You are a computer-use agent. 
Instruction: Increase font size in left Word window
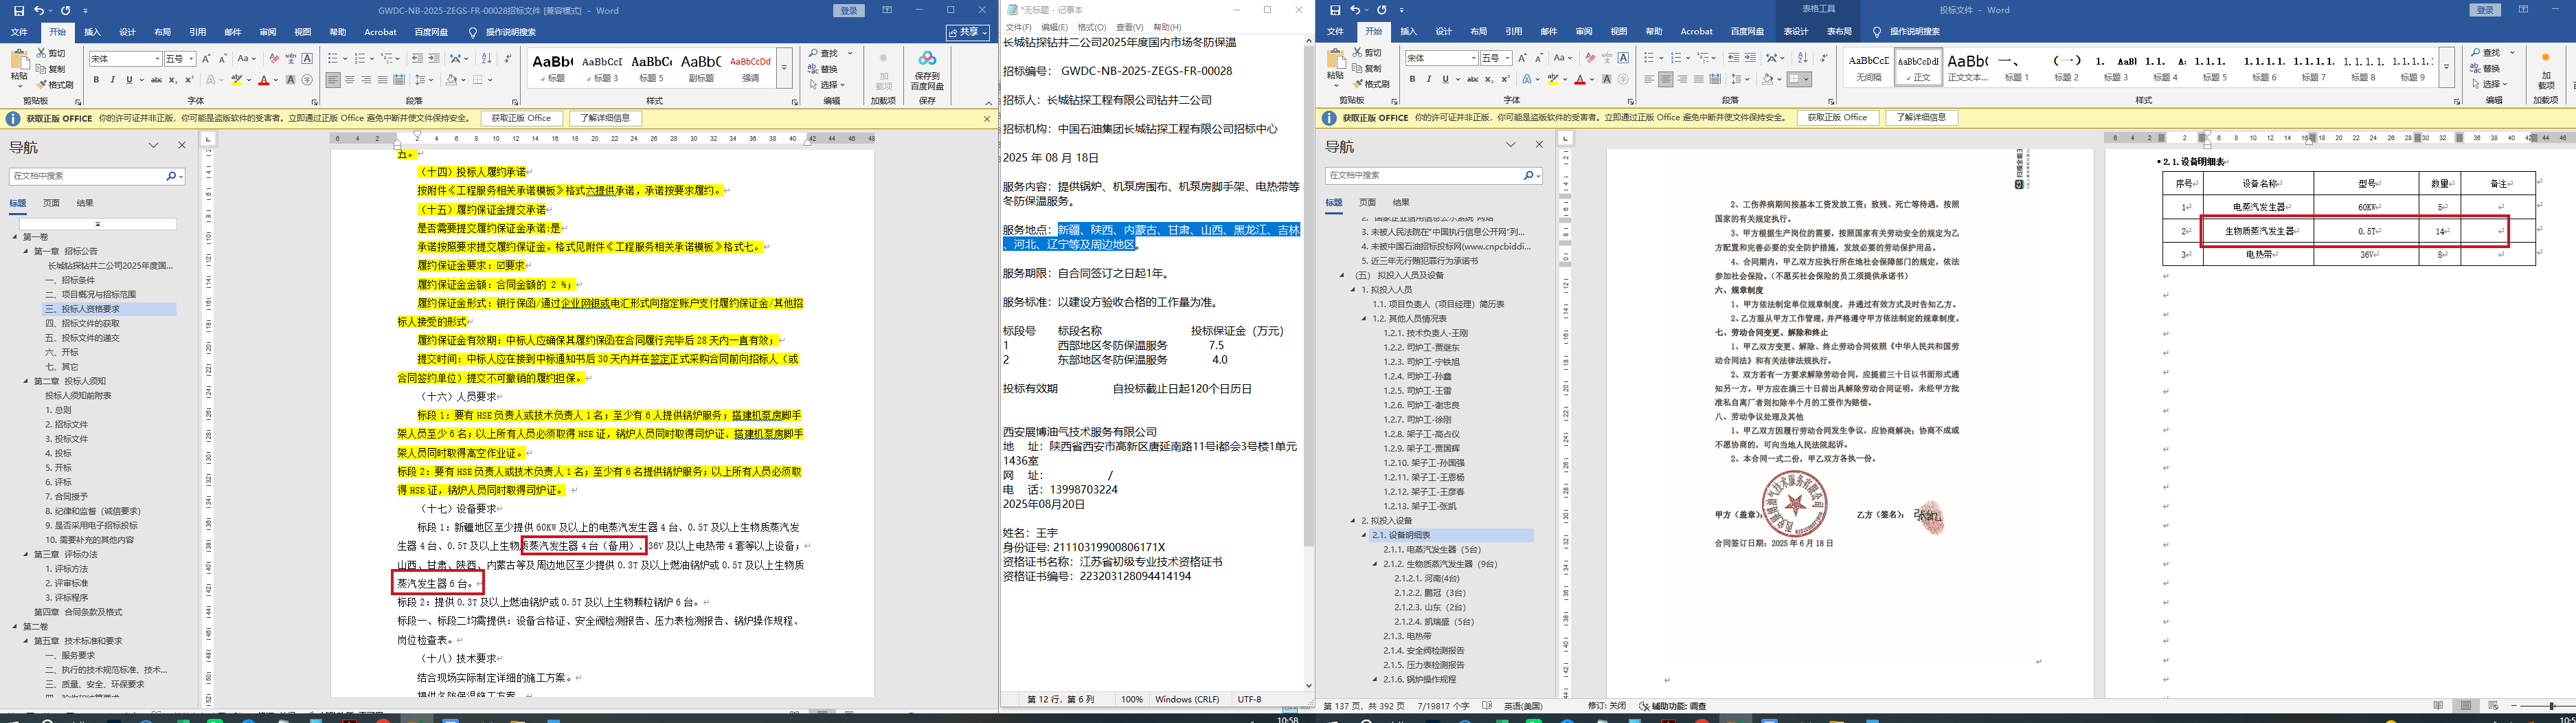(206, 59)
